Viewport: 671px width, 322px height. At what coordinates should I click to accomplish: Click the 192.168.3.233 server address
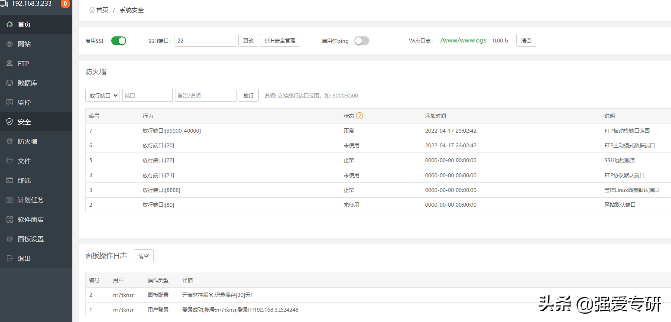[x=32, y=3]
